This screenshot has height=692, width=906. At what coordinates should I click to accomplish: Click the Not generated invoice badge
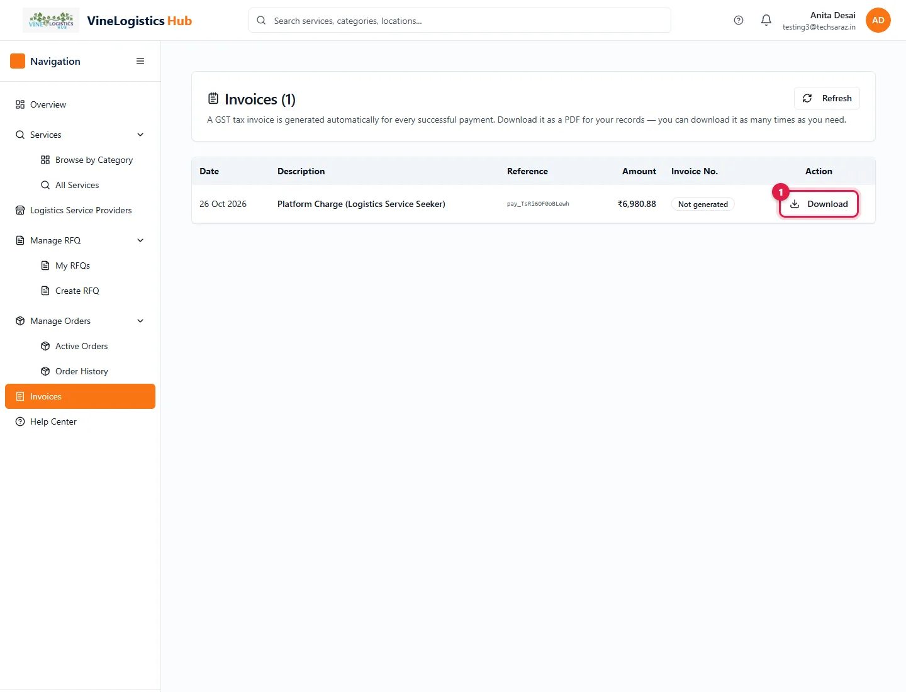(x=703, y=204)
